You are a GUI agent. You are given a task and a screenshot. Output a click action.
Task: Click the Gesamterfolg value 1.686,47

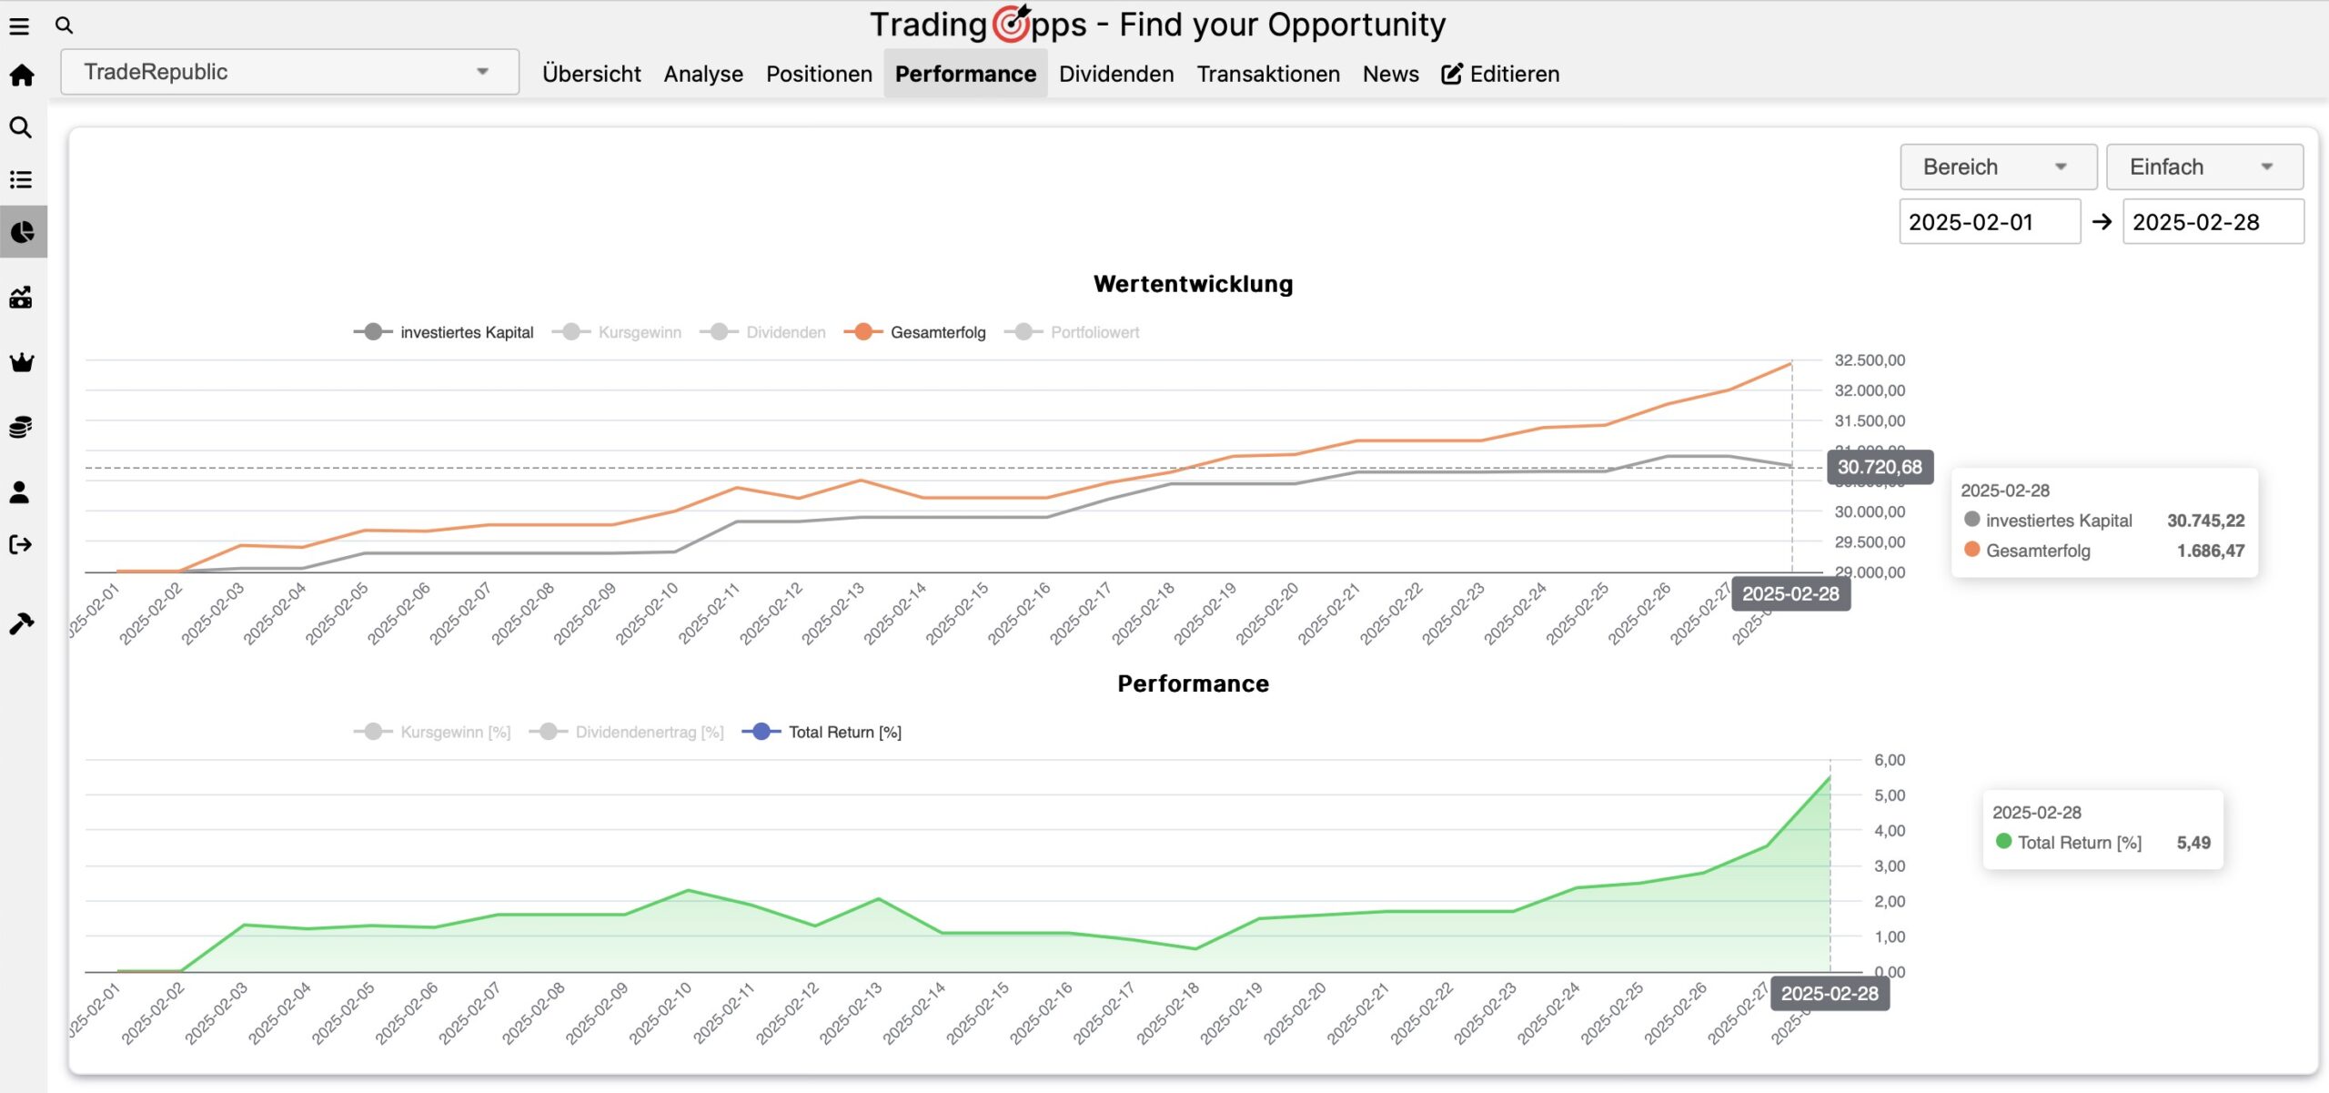tap(2210, 551)
